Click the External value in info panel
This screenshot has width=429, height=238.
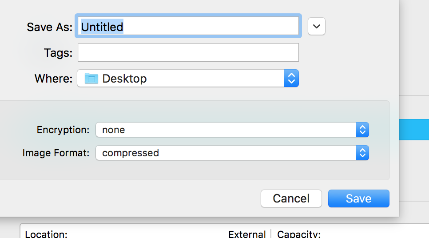point(247,234)
